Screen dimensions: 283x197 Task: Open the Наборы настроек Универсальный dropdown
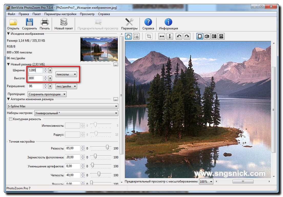click(x=76, y=113)
